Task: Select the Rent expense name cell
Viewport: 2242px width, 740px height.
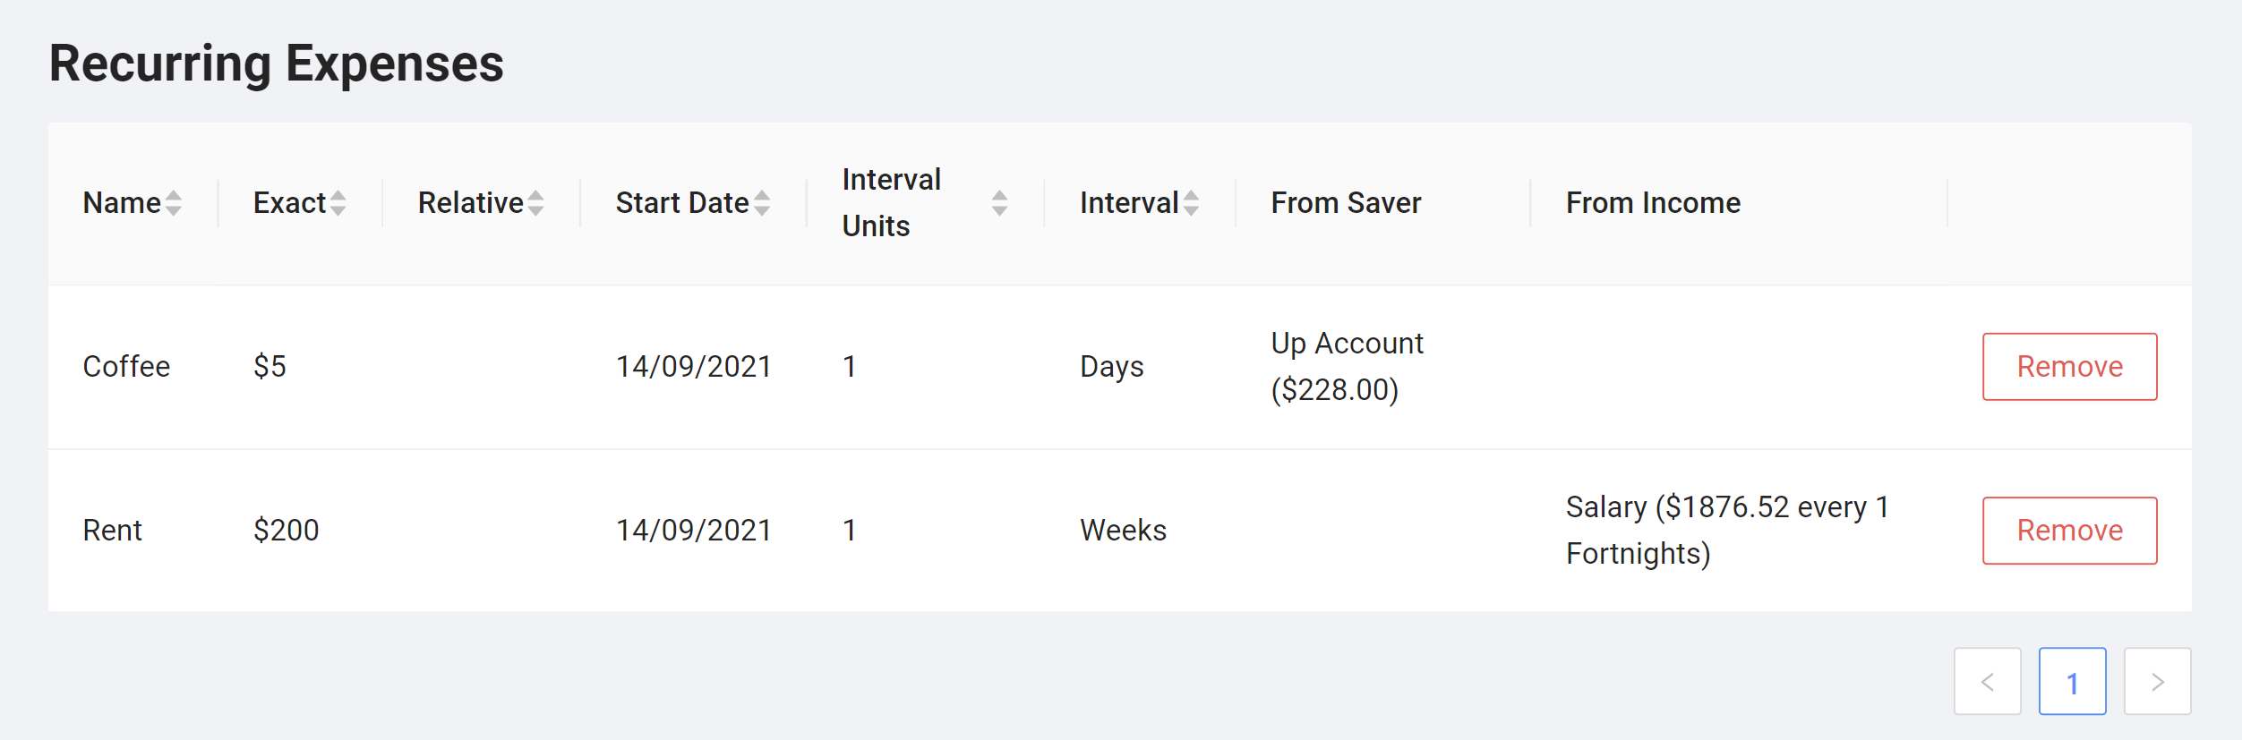Action: click(x=112, y=531)
